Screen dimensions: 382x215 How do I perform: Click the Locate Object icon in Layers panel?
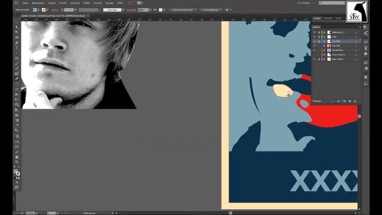click(x=338, y=101)
